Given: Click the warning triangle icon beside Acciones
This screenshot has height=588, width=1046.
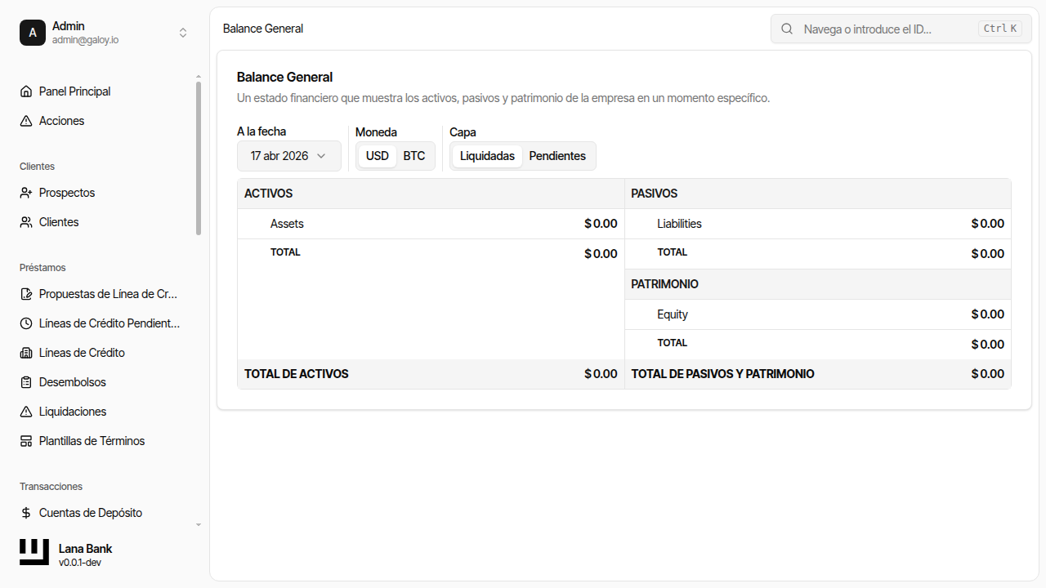Looking at the screenshot, I should (x=26, y=121).
